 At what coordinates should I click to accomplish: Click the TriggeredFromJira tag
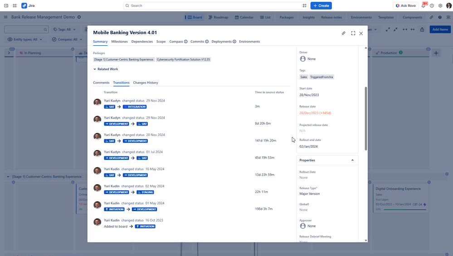coord(321,77)
